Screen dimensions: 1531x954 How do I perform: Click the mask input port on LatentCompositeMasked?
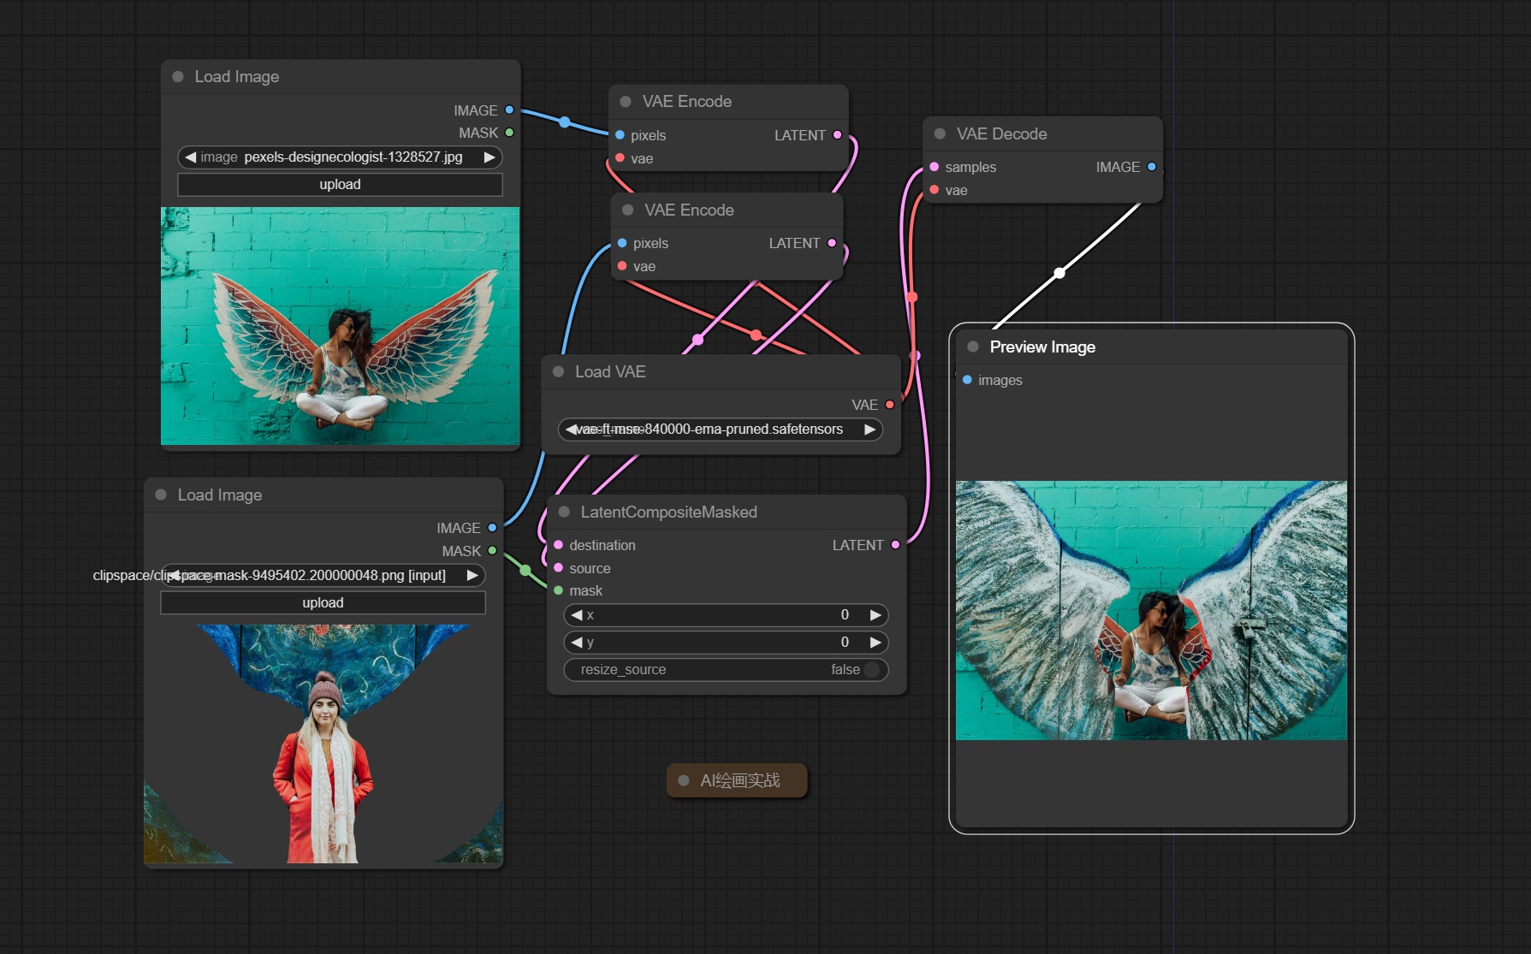pos(559,591)
